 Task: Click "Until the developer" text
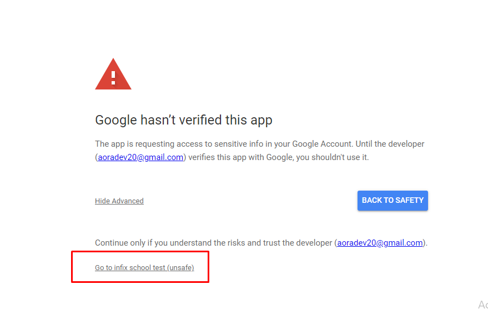point(390,144)
